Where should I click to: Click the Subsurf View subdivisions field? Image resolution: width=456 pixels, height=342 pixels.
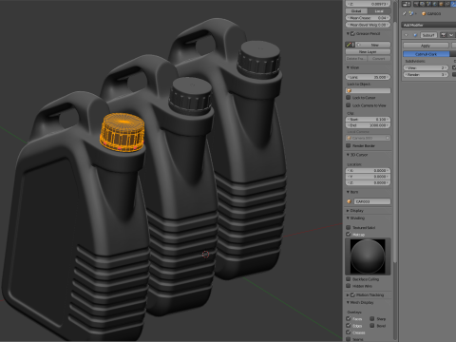tap(426, 67)
